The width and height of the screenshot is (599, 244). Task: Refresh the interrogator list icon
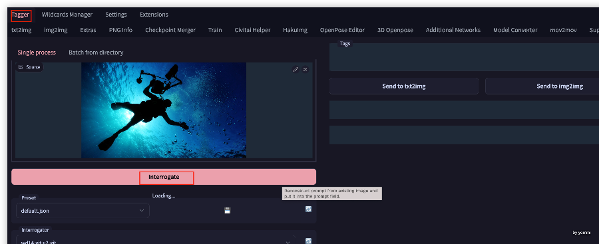click(308, 241)
